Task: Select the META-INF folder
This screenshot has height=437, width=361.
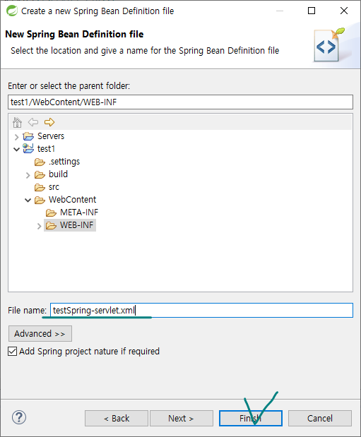Action: (72, 212)
